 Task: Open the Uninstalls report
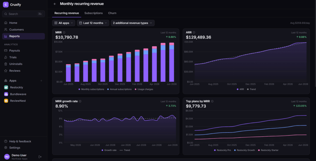pos(23,64)
